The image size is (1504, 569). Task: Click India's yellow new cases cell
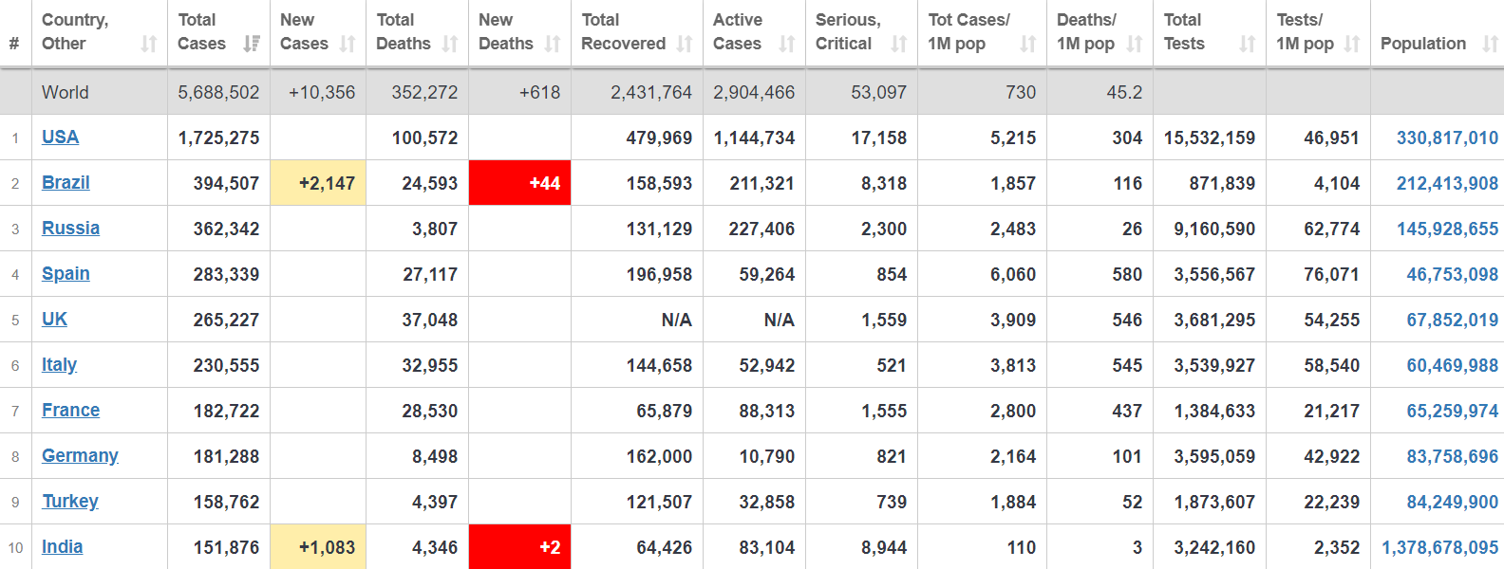[x=318, y=547]
